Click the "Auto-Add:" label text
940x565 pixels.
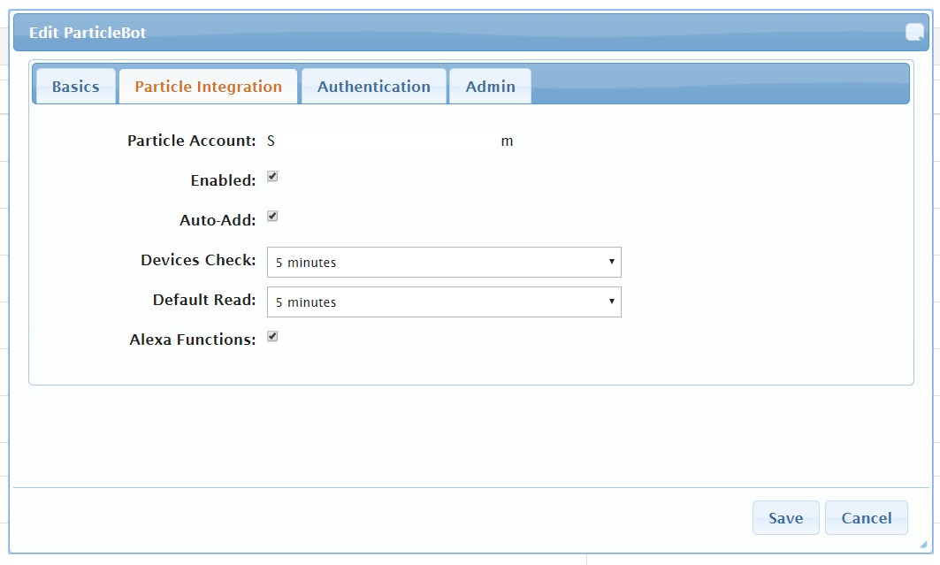click(218, 220)
